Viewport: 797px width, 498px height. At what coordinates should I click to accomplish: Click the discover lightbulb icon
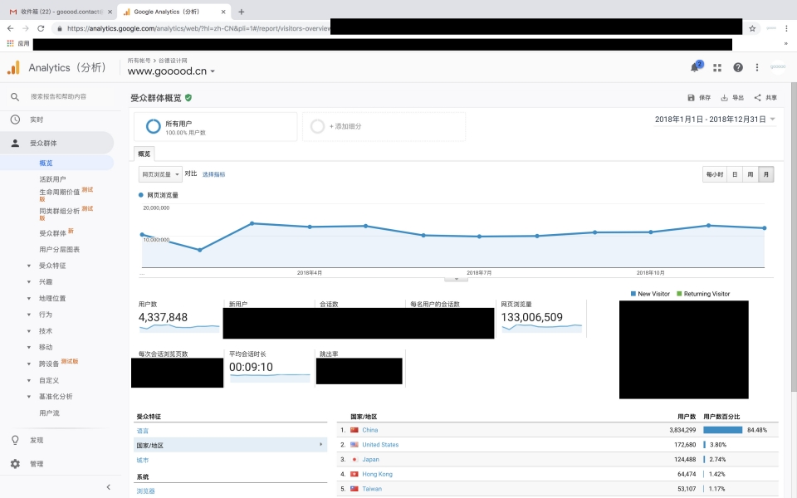[15, 440]
